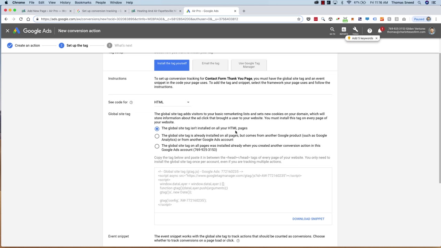Click the Google Ads logo
The image size is (441, 248).
(x=32, y=31)
